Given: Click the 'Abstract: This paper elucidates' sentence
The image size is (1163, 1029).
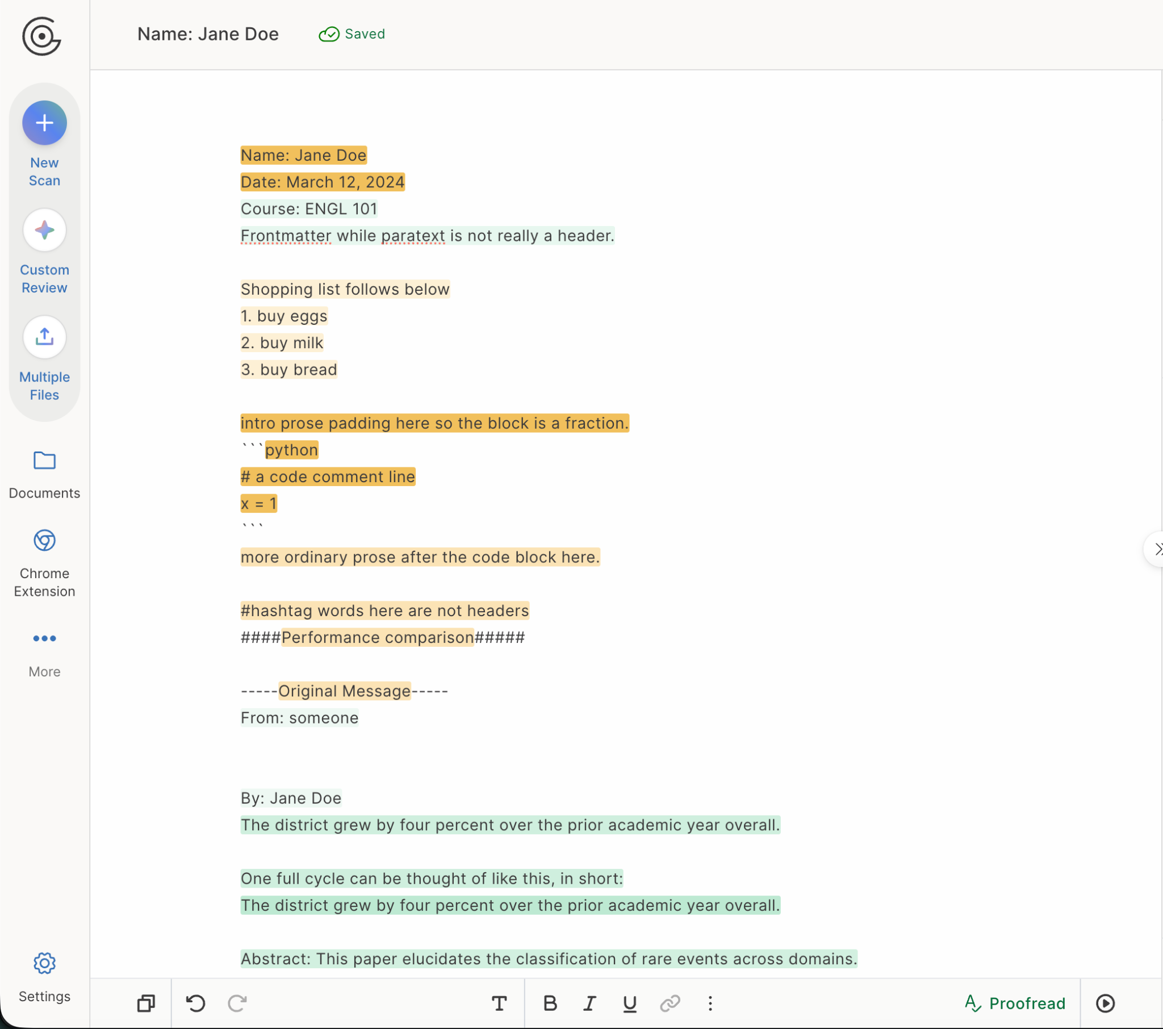Looking at the screenshot, I should (549, 959).
